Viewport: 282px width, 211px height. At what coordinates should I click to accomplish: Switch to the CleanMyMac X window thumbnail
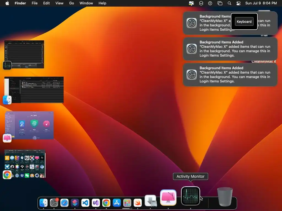coord(29,125)
